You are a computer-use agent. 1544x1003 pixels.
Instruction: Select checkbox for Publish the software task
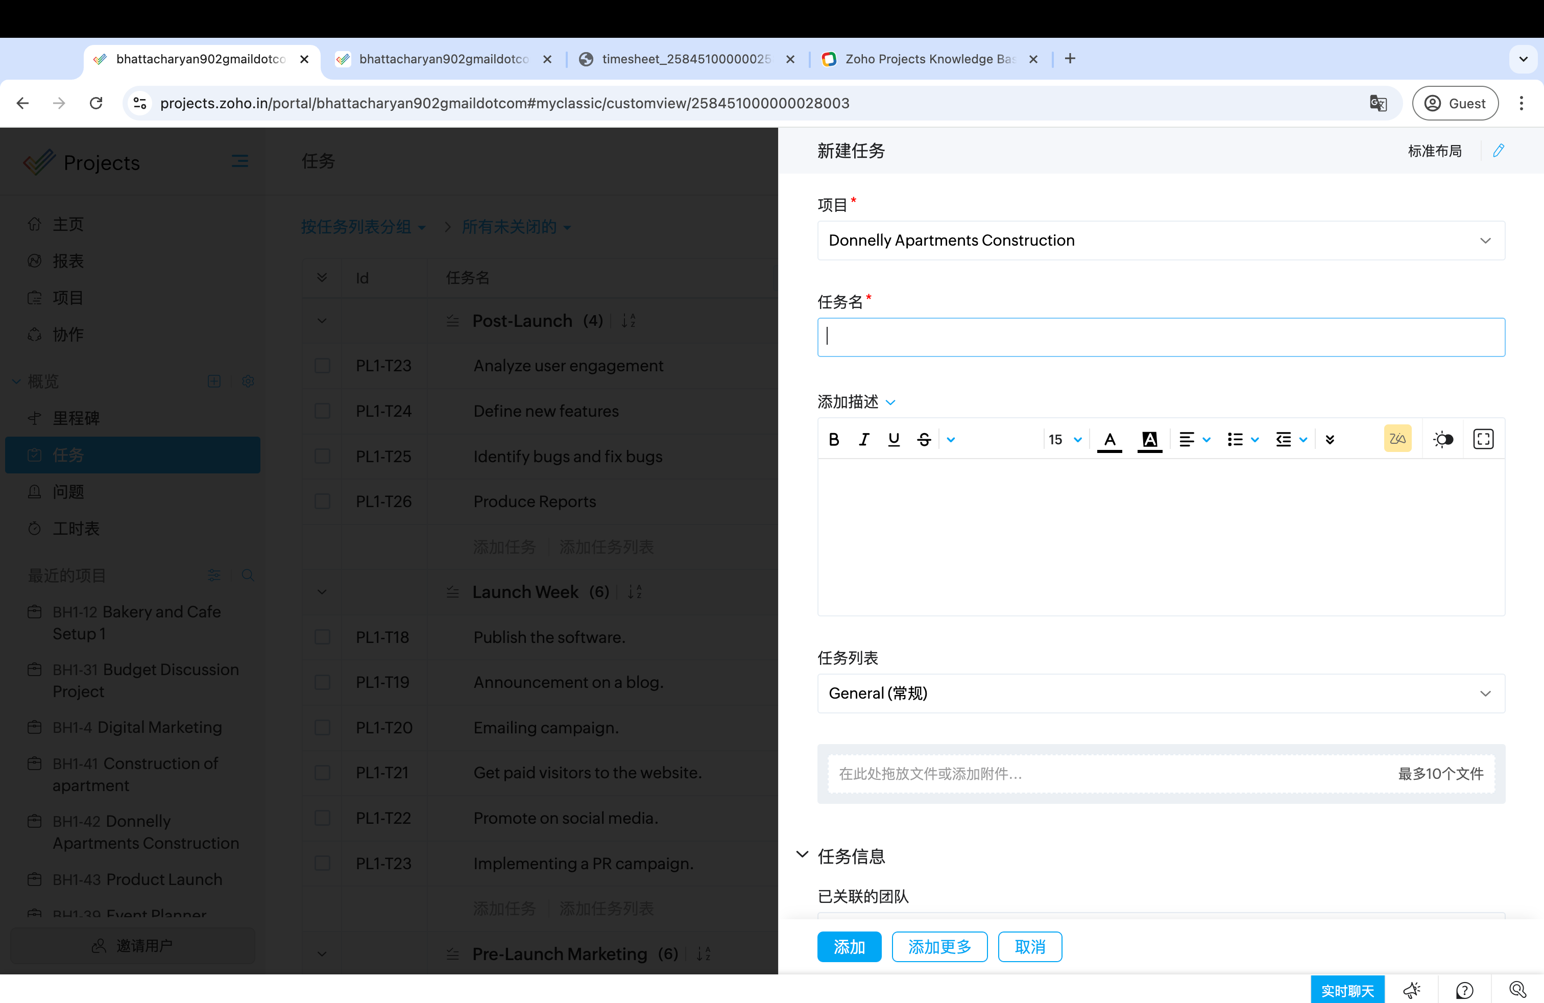point(322,637)
